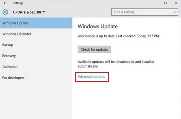This screenshot has height=119, width=181.
Task: Click the Windows Update page heading
Action: click(98, 26)
